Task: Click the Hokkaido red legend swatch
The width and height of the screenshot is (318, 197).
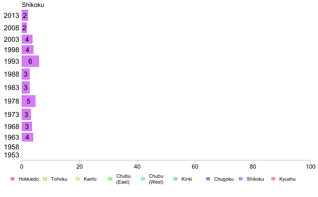Action: 13,179
